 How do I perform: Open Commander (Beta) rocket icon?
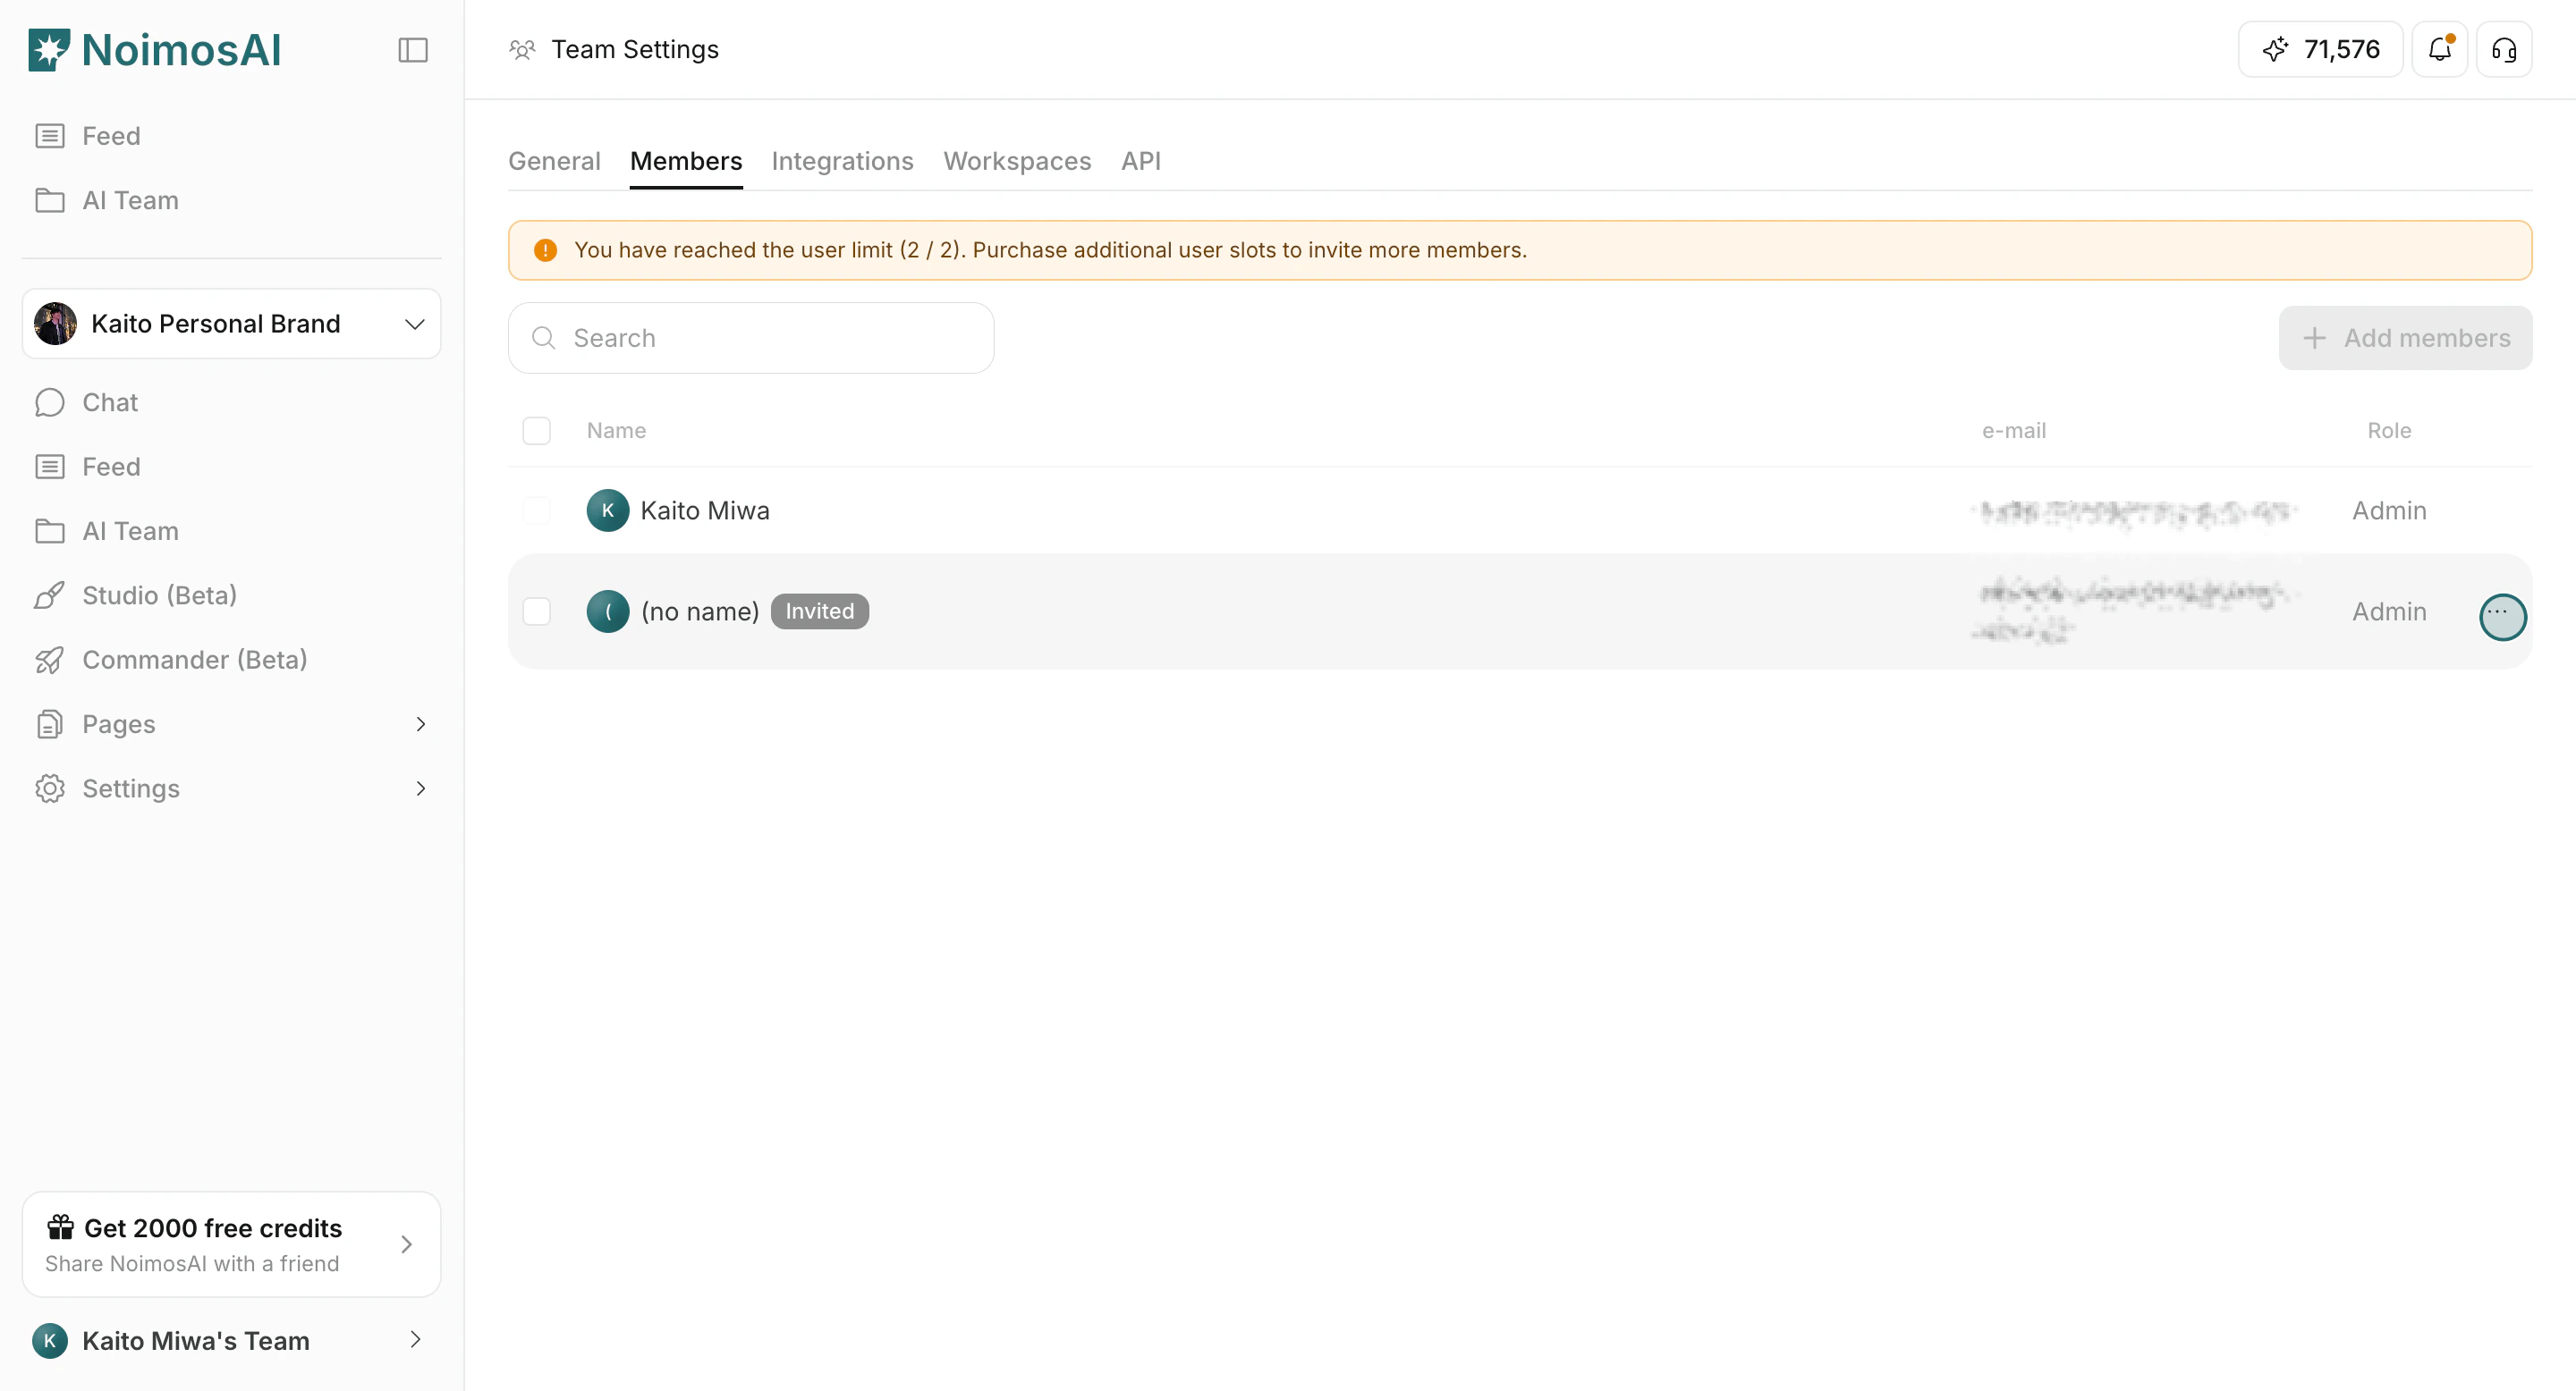click(50, 660)
